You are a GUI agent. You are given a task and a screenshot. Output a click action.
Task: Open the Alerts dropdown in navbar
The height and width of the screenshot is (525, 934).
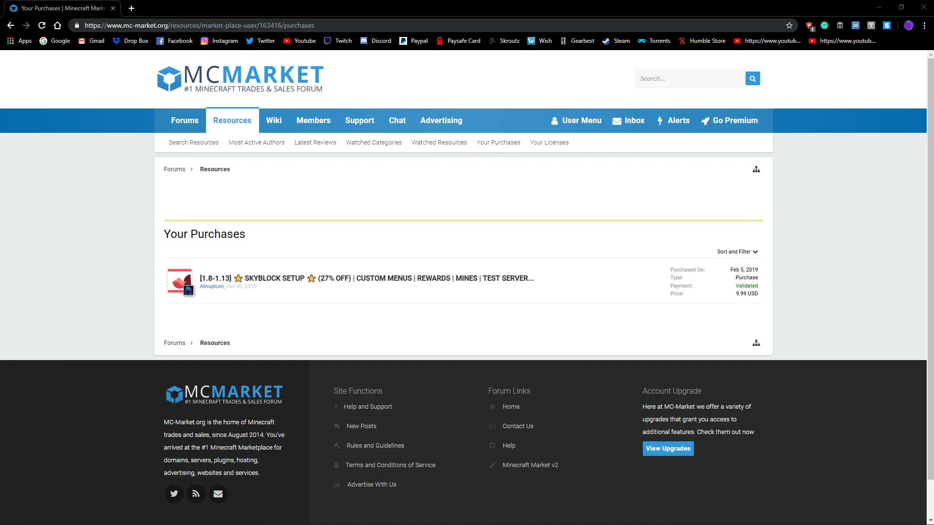[673, 121]
